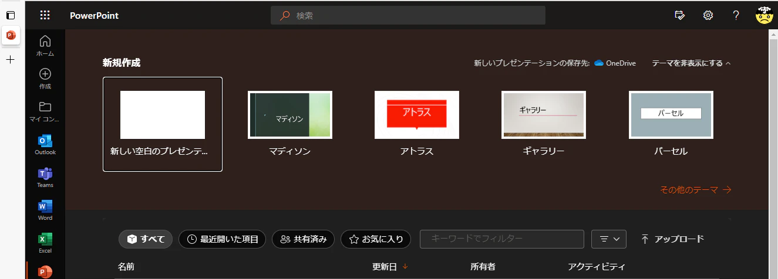Collapse themes via テーマを非表示にする
This screenshot has height=279, width=778.
[x=691, y=63]
